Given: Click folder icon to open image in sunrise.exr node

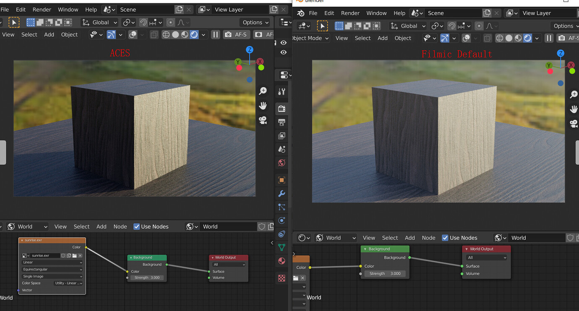Looking at the screenshot, I should click(x=74, y=255).
